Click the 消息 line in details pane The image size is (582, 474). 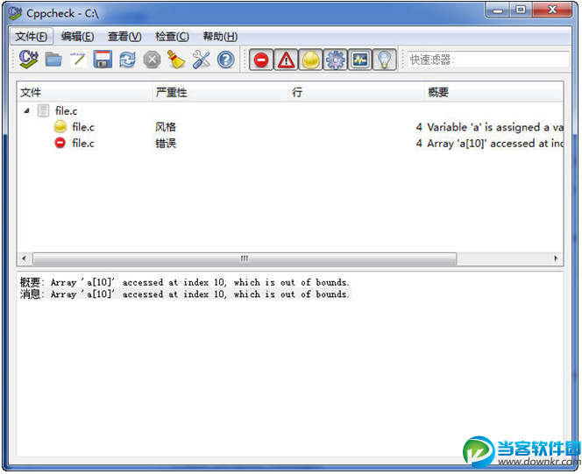tap(184, 294)
